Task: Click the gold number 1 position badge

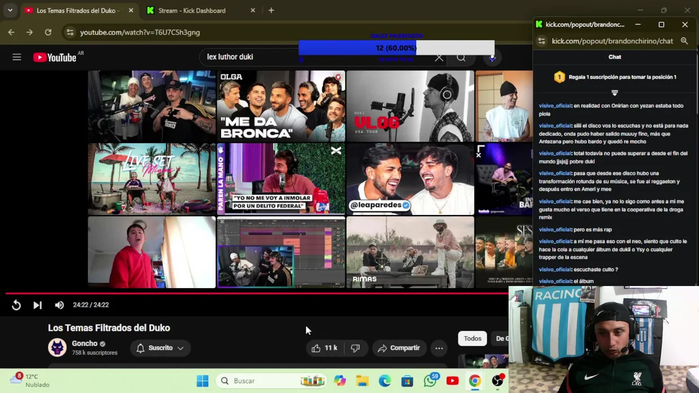Action: click(x=559, y=77)
